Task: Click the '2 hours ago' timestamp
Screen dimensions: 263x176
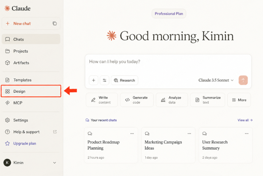Action: 96,158
